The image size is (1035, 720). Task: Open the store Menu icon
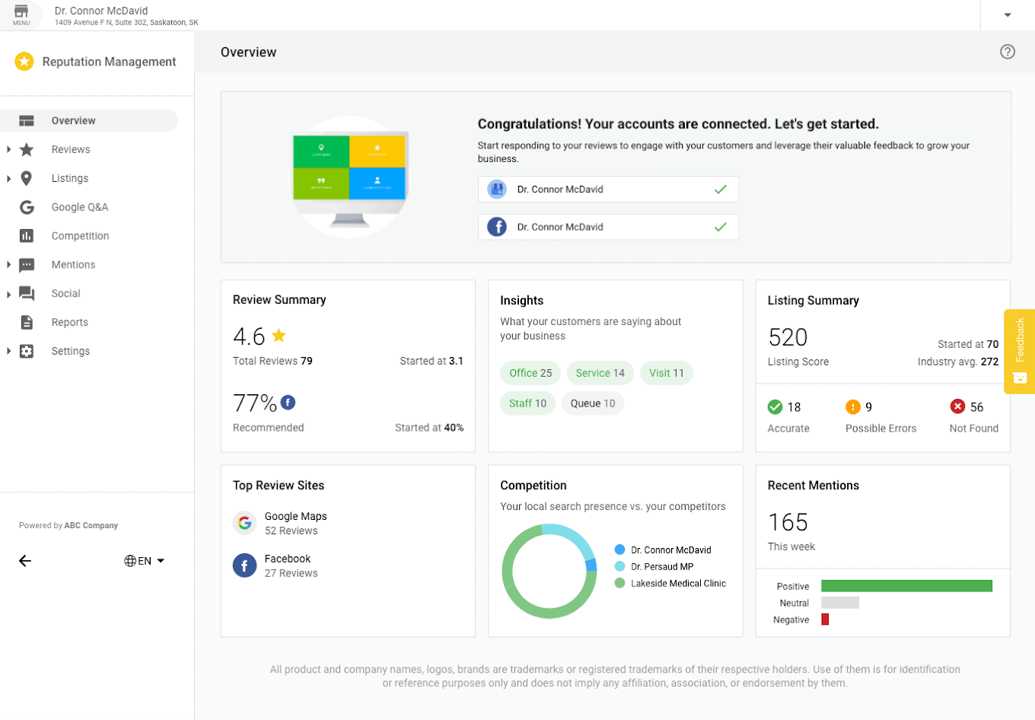(x=21, y=14)
